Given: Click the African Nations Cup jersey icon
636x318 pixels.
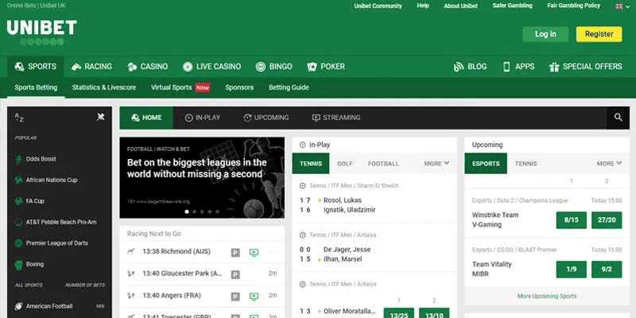Looking at the screenshot, I should pos(18,180).
